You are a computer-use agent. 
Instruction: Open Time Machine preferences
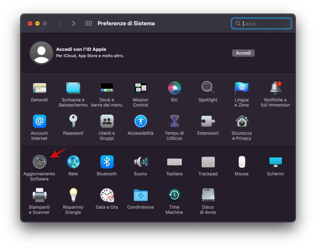tap(174, 195)
